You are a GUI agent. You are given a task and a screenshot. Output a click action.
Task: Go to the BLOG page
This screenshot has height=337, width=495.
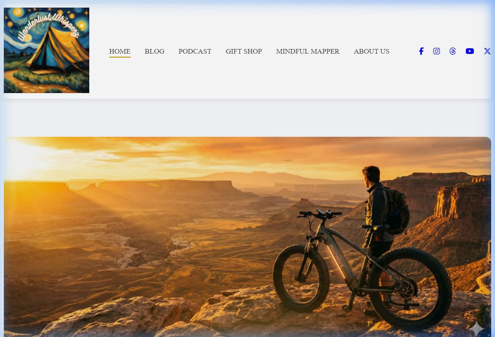[154, 51]
